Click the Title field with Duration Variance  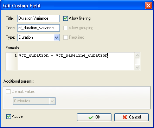[38, 18]
